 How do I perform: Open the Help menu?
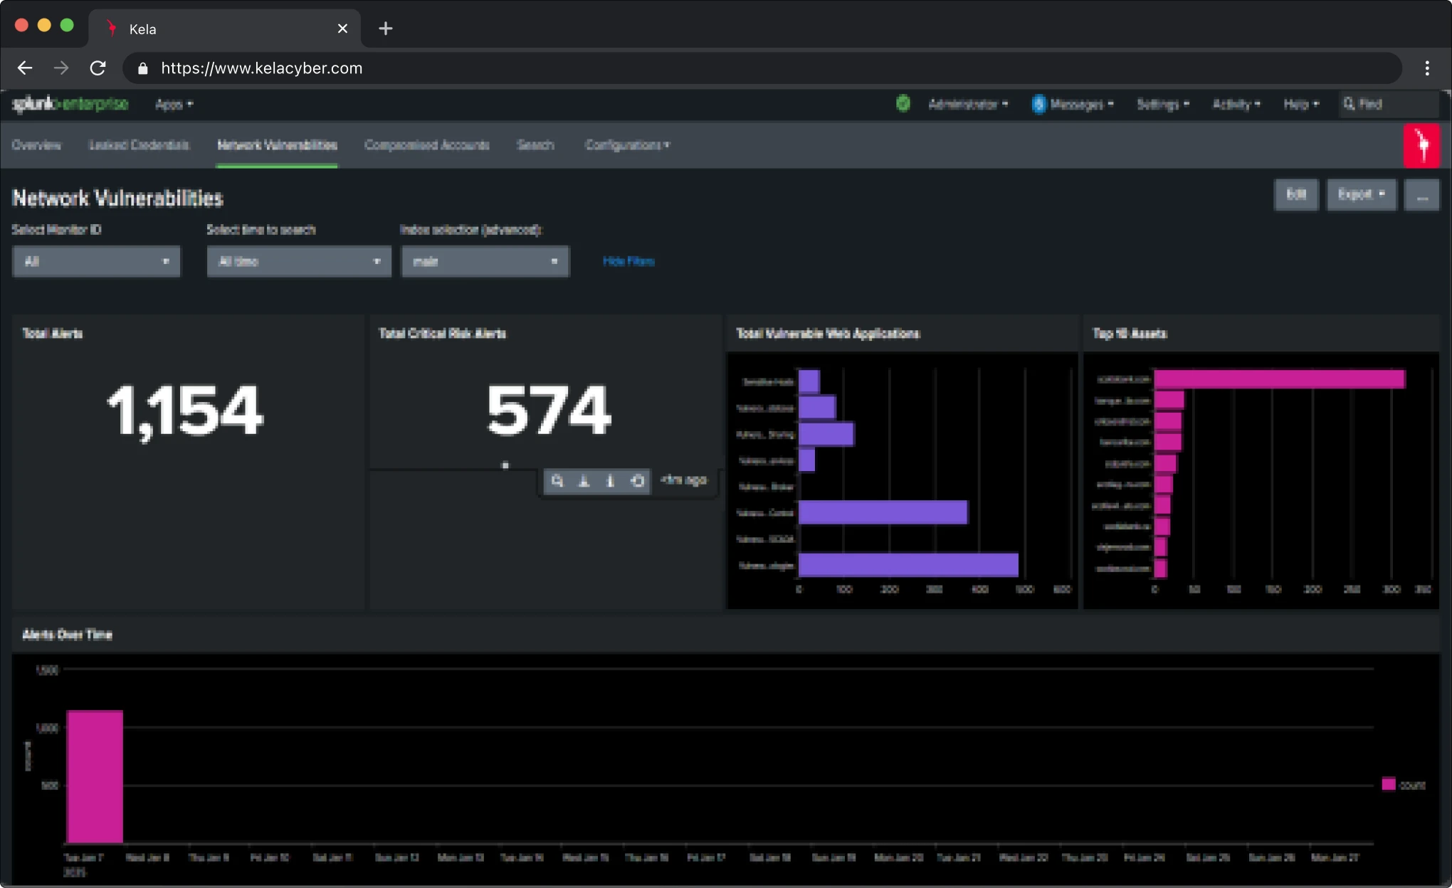pyautogui.click(x=1301, y=105)
